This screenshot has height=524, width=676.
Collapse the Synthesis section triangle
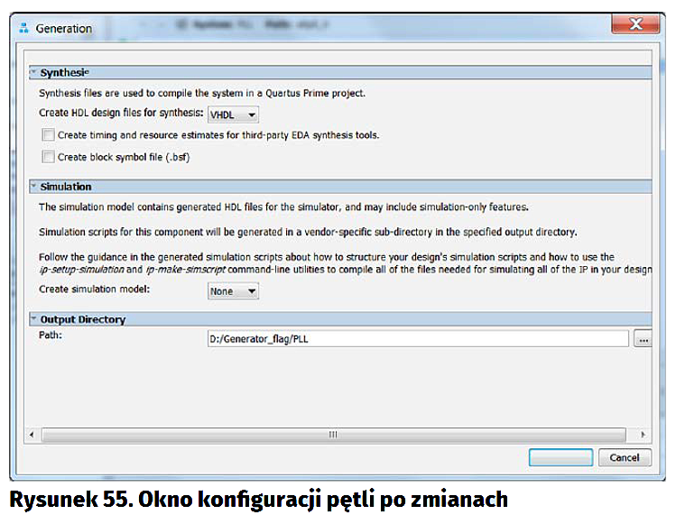coord(33,73)
